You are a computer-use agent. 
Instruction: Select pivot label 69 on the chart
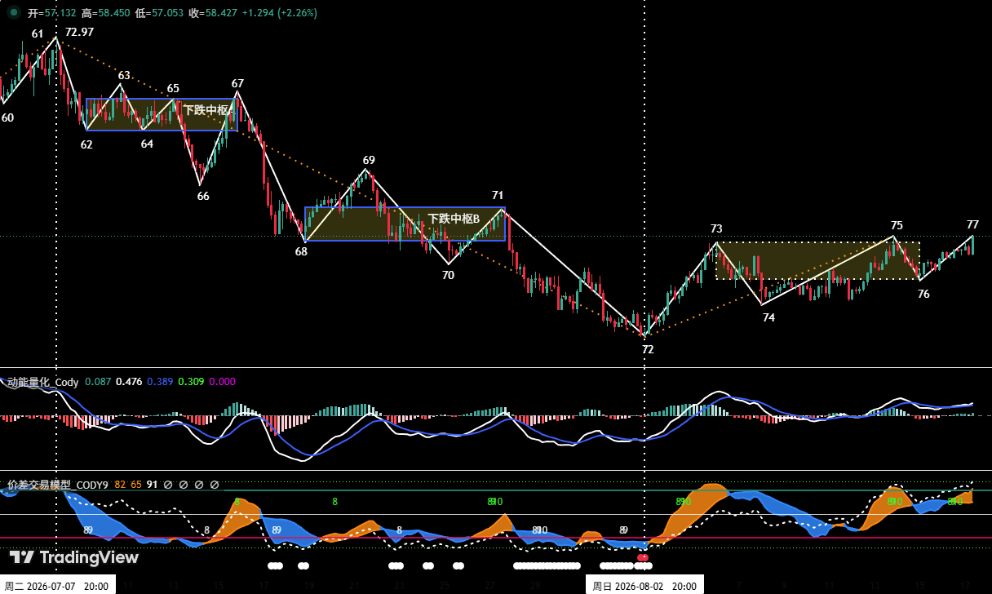click(x=369, y=160)
